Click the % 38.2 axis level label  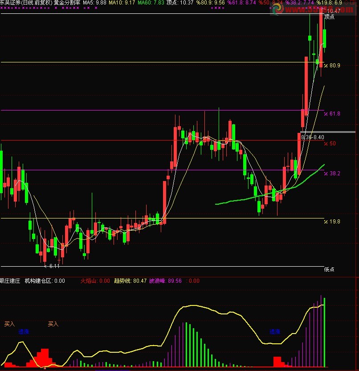[x=332, y=173]
